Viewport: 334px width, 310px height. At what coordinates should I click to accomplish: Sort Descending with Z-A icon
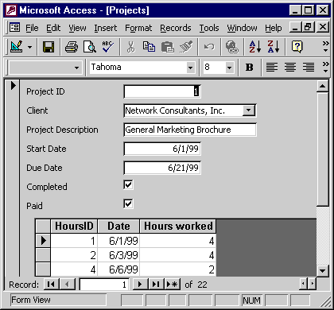click(x=274, y=47)
